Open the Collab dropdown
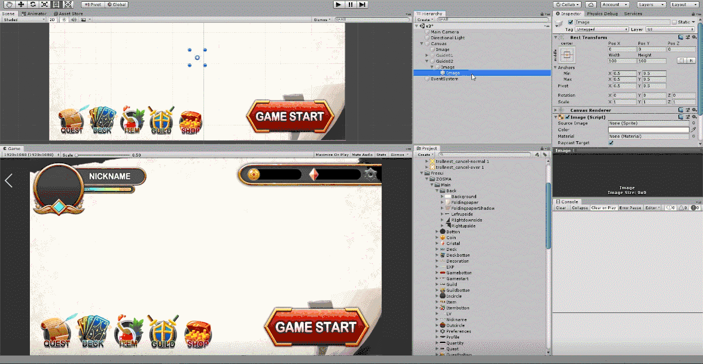The image size is (703, 364). [567, 5]
